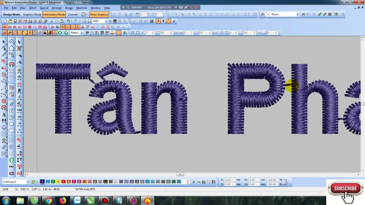Open the File menu
Image resolution: width=365 pixels, height=205 pixels.
point(6,8)
